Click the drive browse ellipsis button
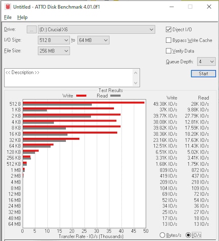The width and height of the screenshot is (219, 241). 32,29
